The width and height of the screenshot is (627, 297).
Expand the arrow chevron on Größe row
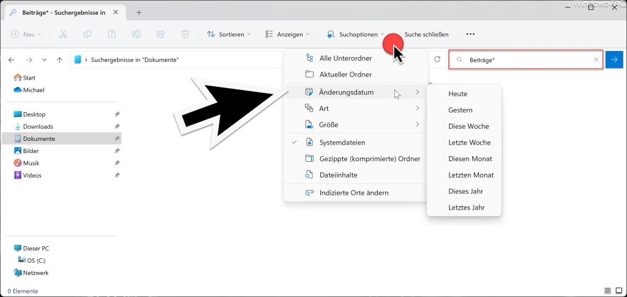click(418, 125)
